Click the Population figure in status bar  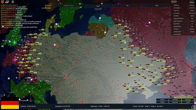(62, 106)
